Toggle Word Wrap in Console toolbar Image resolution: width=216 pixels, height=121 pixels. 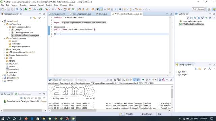click(131, 80)
